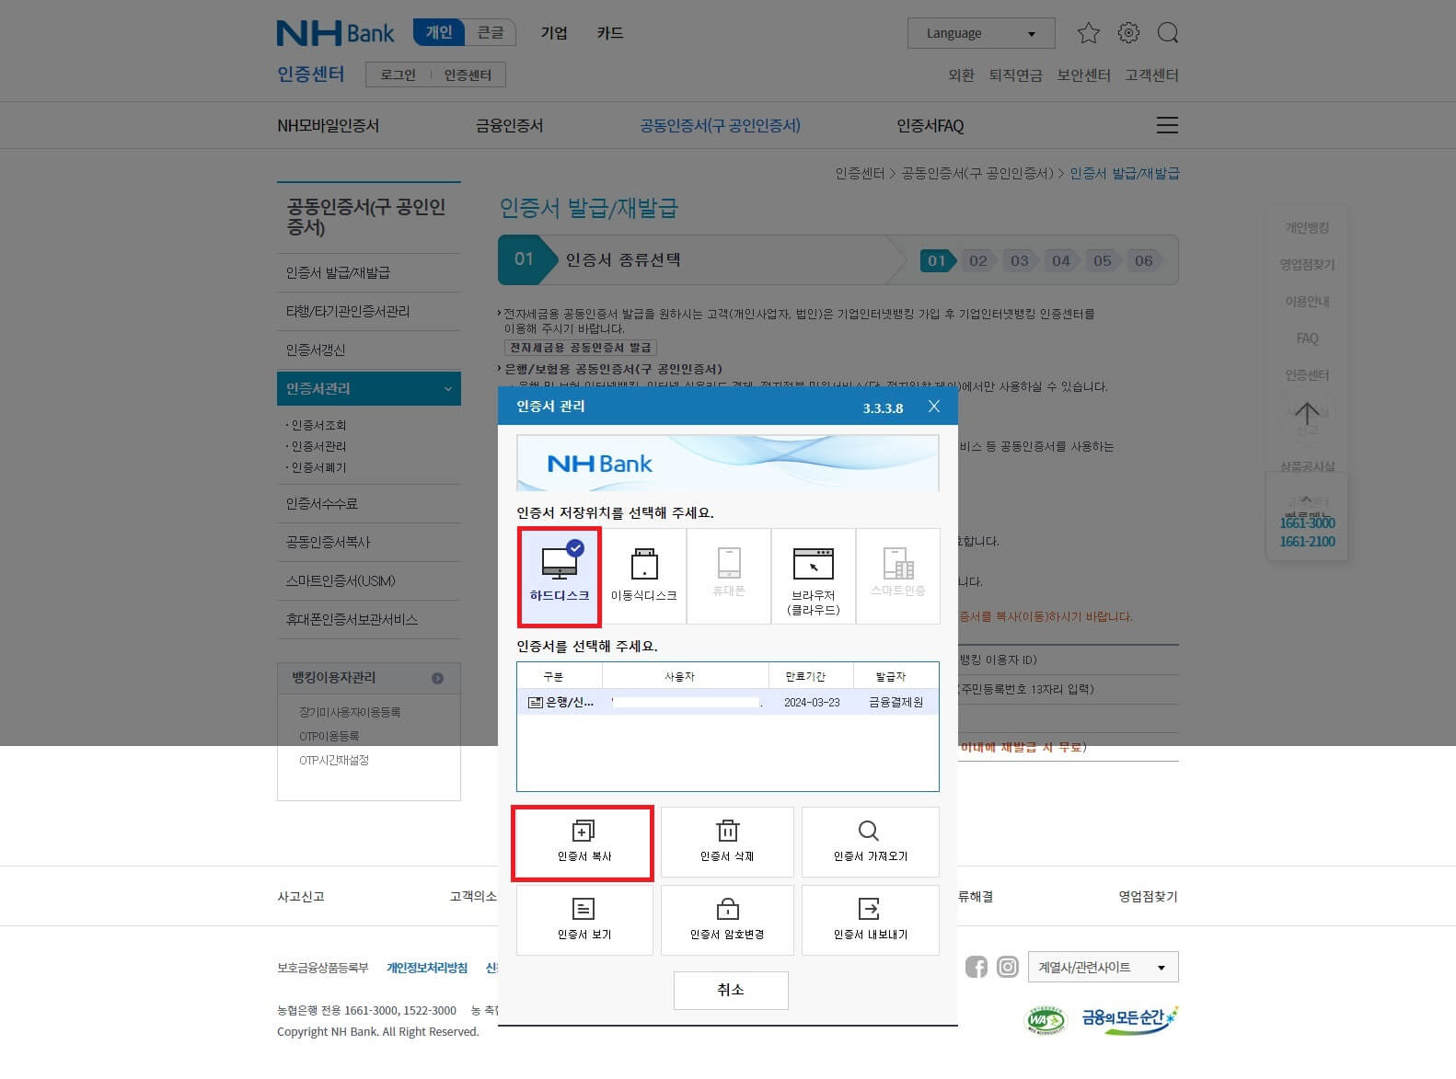Viewport: 1456px width, 1079px height.
Task: Click the NH Bank logo in header
Action: [335, 33]
